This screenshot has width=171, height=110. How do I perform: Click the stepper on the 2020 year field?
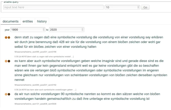pos(82,30)
